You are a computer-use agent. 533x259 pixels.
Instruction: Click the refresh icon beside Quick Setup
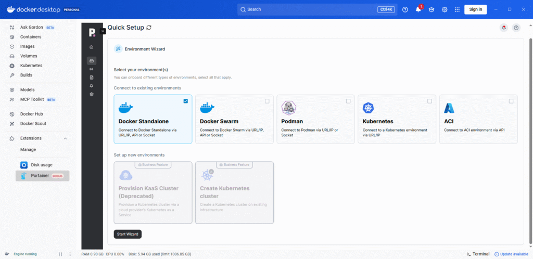point(149,28)
